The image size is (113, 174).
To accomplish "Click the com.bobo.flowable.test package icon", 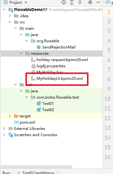I will [x=33, y=97].
